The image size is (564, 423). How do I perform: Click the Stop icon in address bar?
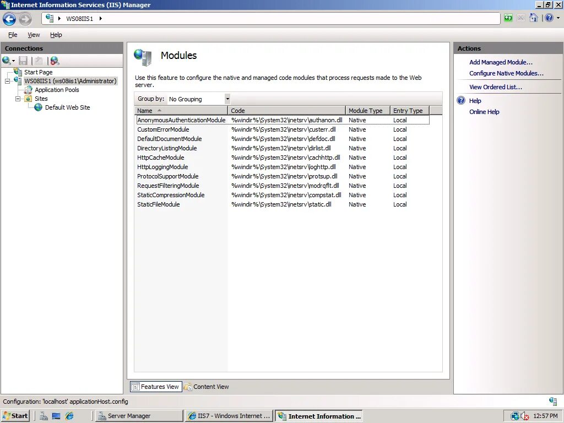point(520,18)
